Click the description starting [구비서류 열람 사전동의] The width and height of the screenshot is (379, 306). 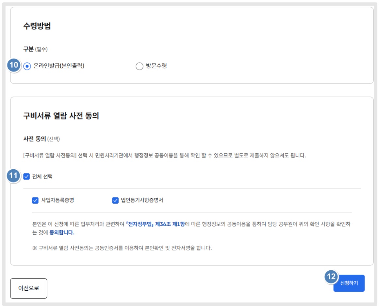(165, 155)
